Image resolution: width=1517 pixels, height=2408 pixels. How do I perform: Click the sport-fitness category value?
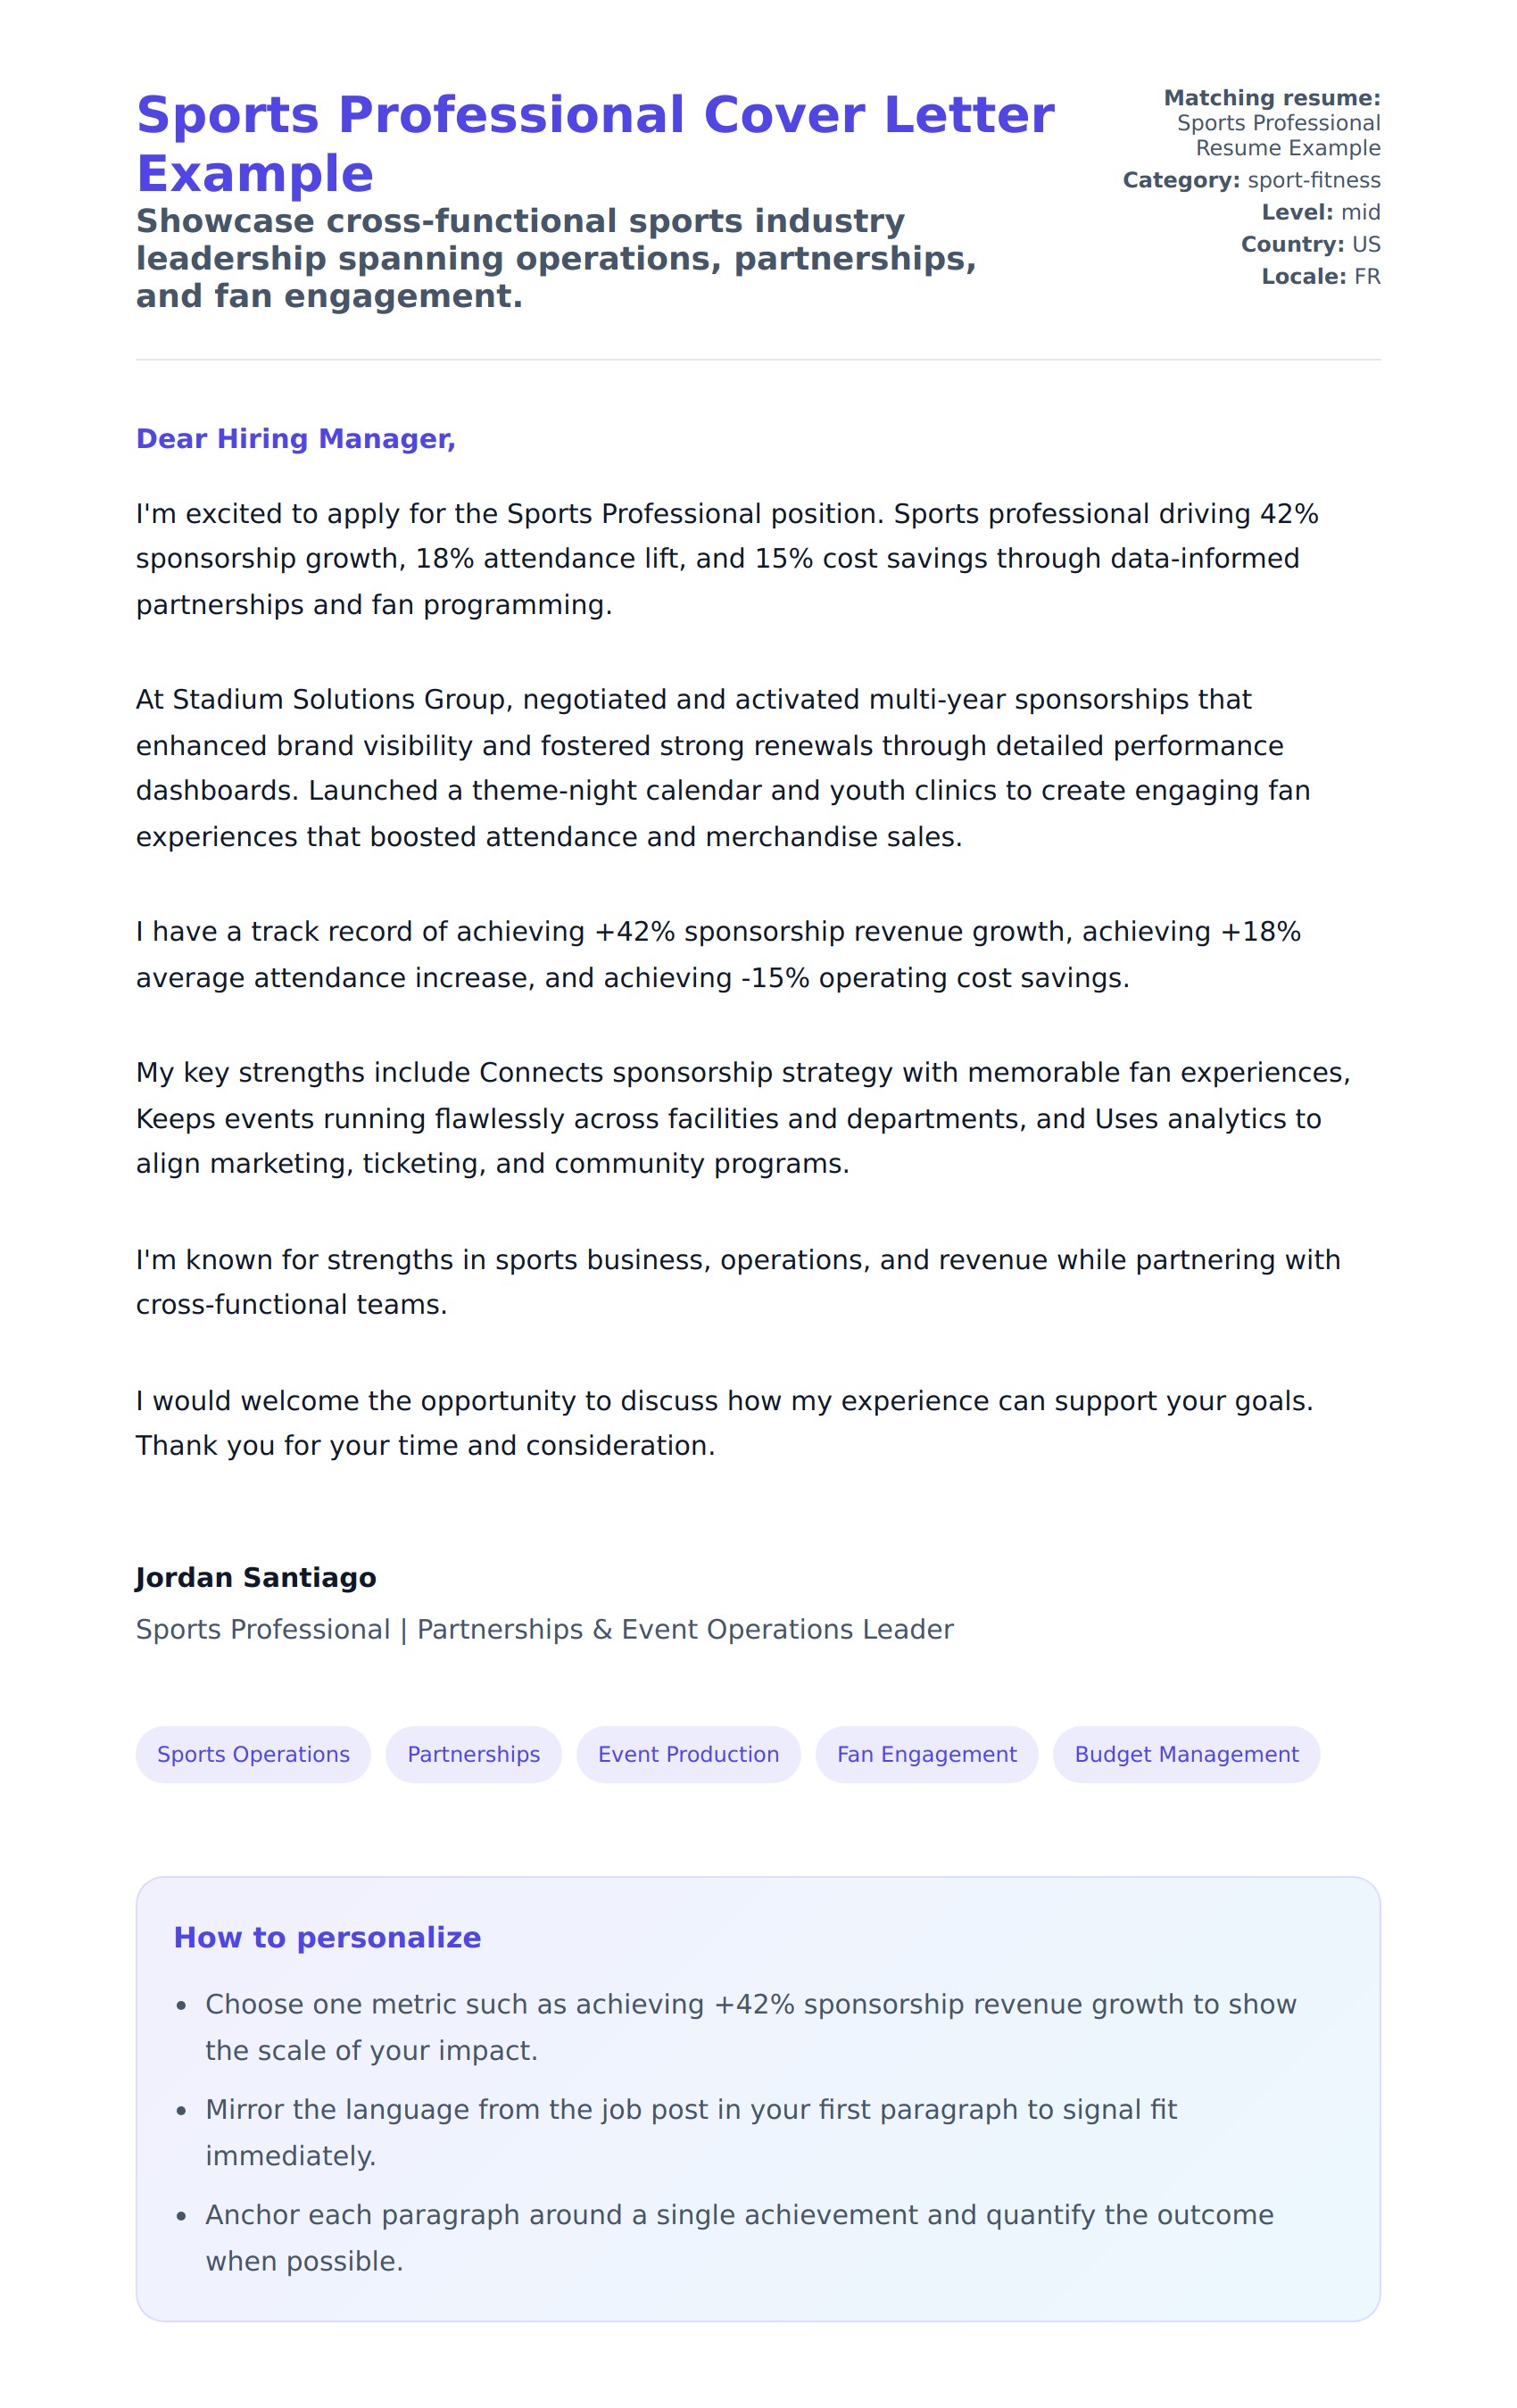point(1313,180)
